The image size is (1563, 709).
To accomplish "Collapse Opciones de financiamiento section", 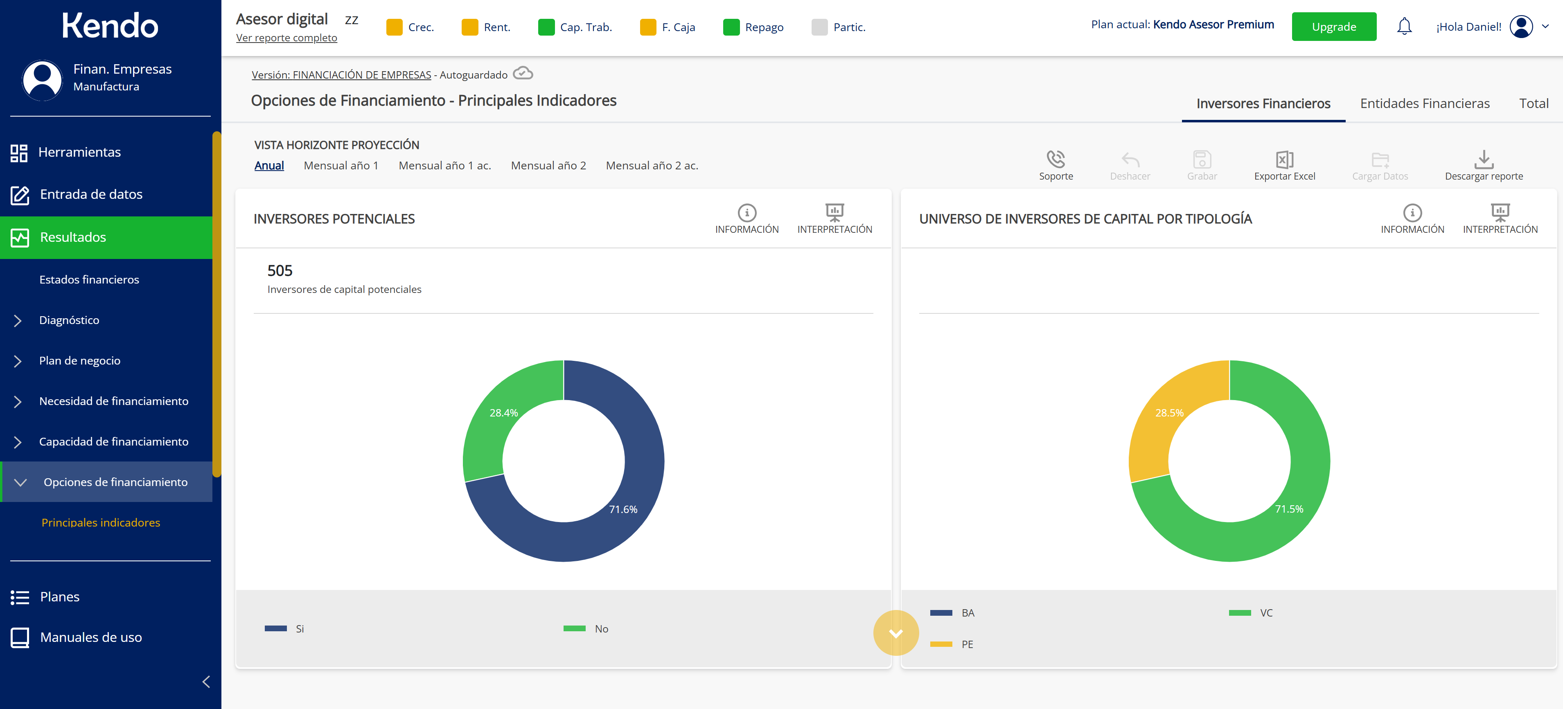I will 106,482.
